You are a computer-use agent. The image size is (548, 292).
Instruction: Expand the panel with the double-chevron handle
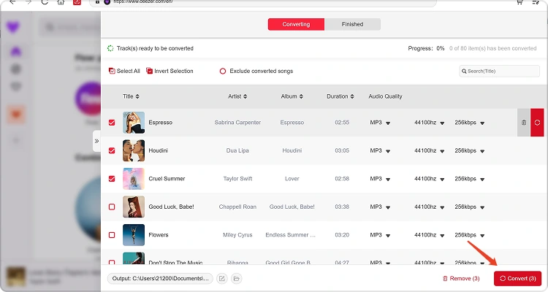[96, 141]
